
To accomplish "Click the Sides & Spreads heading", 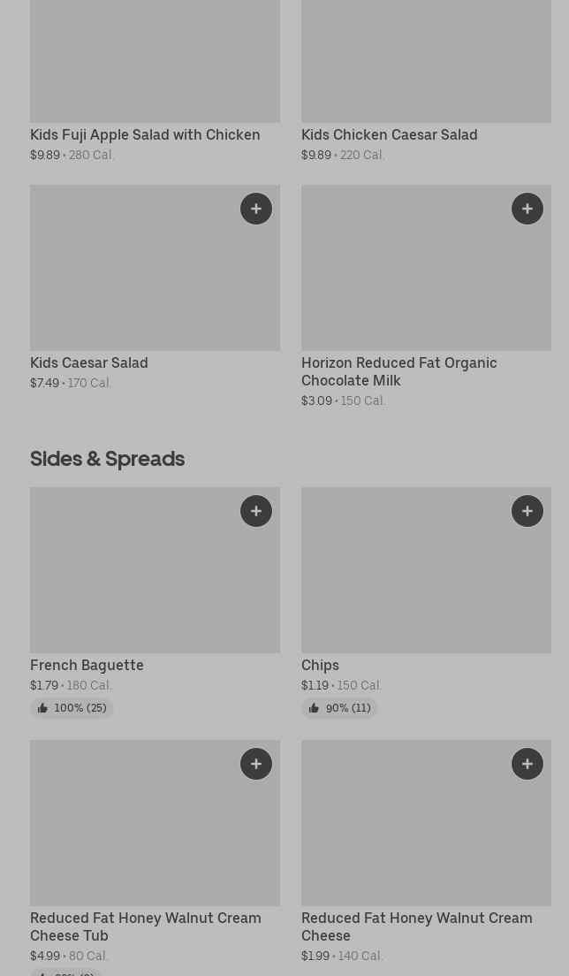I will coord(107,459).
